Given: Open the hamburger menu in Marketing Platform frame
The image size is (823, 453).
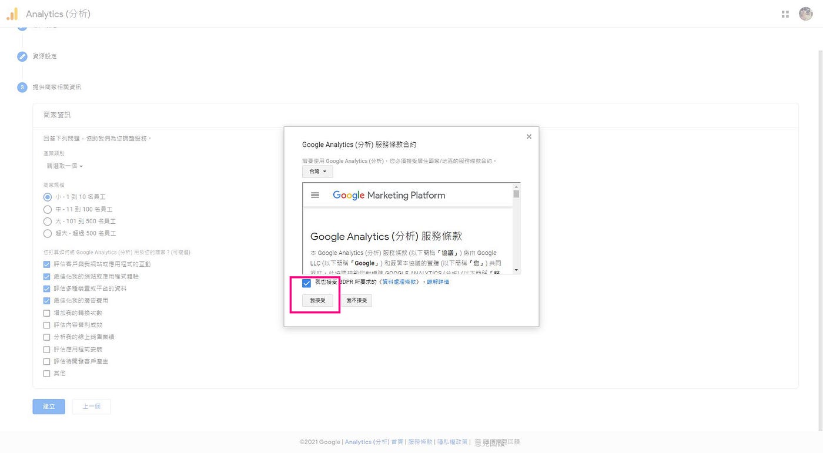Looking at the screenshot, I should [x=315, y=195].
